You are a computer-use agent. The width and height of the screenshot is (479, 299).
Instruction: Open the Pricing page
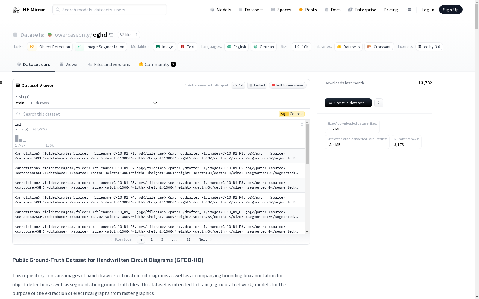click(391, 10)
